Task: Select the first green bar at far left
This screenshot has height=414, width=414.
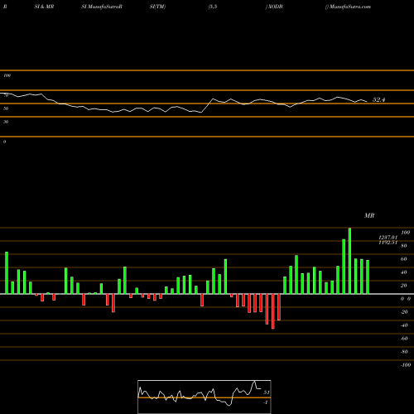Action: coord(7,272)
